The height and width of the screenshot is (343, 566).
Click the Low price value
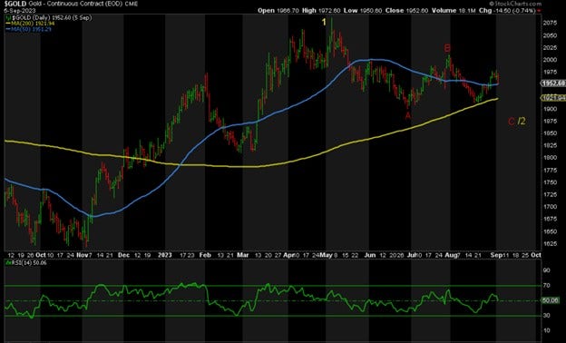(370, 11)
